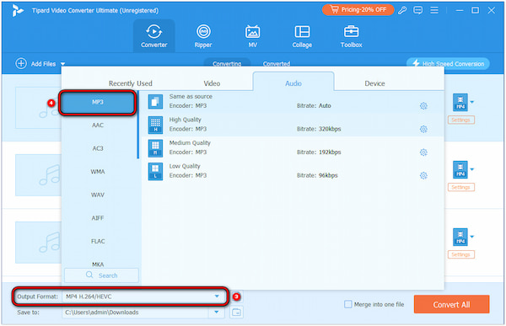Open the hamburger menu icon

click(x=434, y=10)
